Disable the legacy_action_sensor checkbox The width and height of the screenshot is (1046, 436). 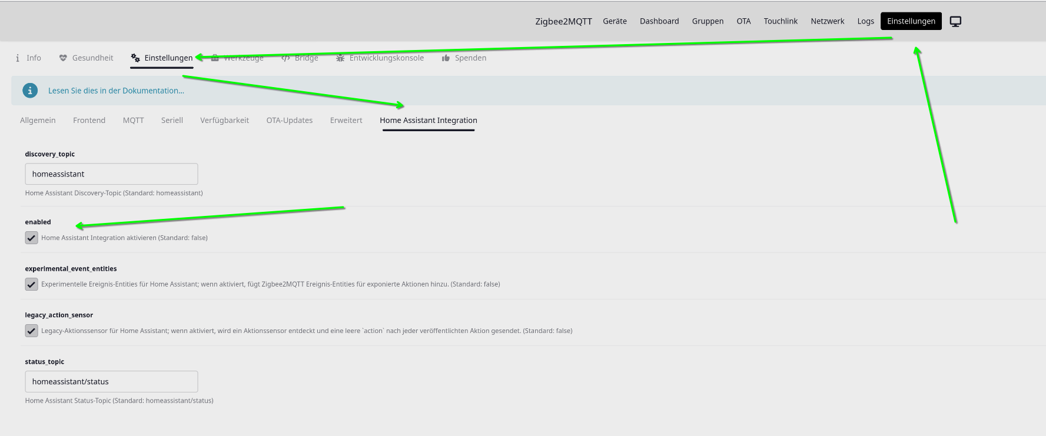[32, 331]
